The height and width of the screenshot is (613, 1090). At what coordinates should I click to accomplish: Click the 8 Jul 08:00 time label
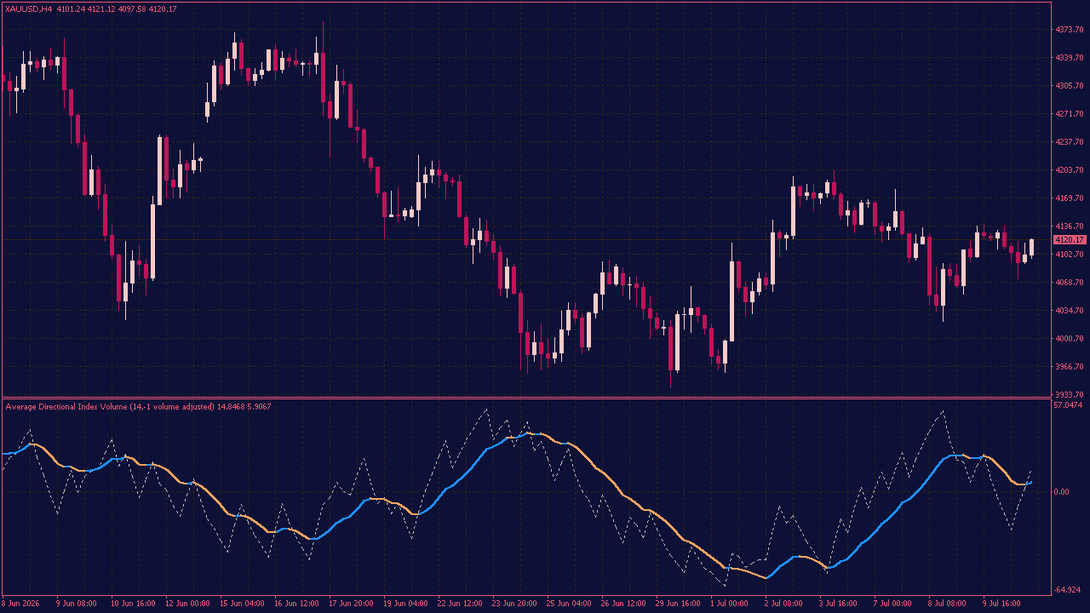[947, 604]
